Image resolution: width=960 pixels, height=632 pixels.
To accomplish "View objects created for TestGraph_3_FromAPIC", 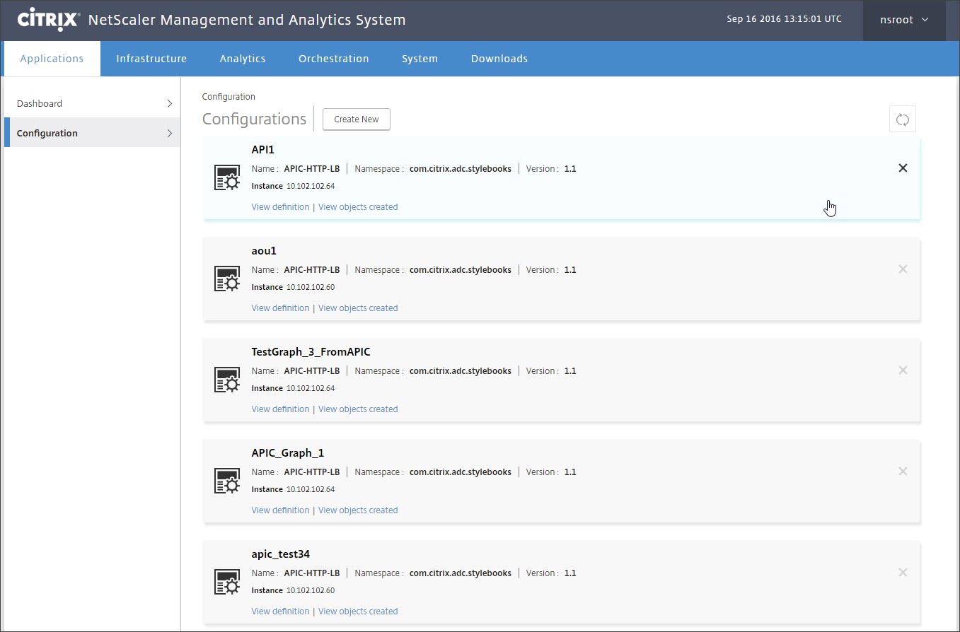I will coord(358,409).
